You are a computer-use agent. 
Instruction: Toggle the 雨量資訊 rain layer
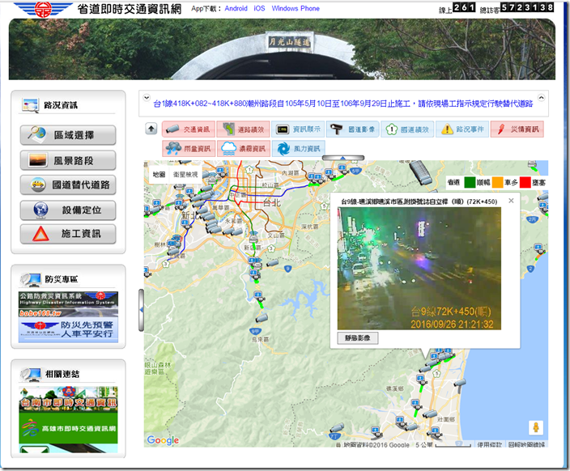[x=189, y=148]
